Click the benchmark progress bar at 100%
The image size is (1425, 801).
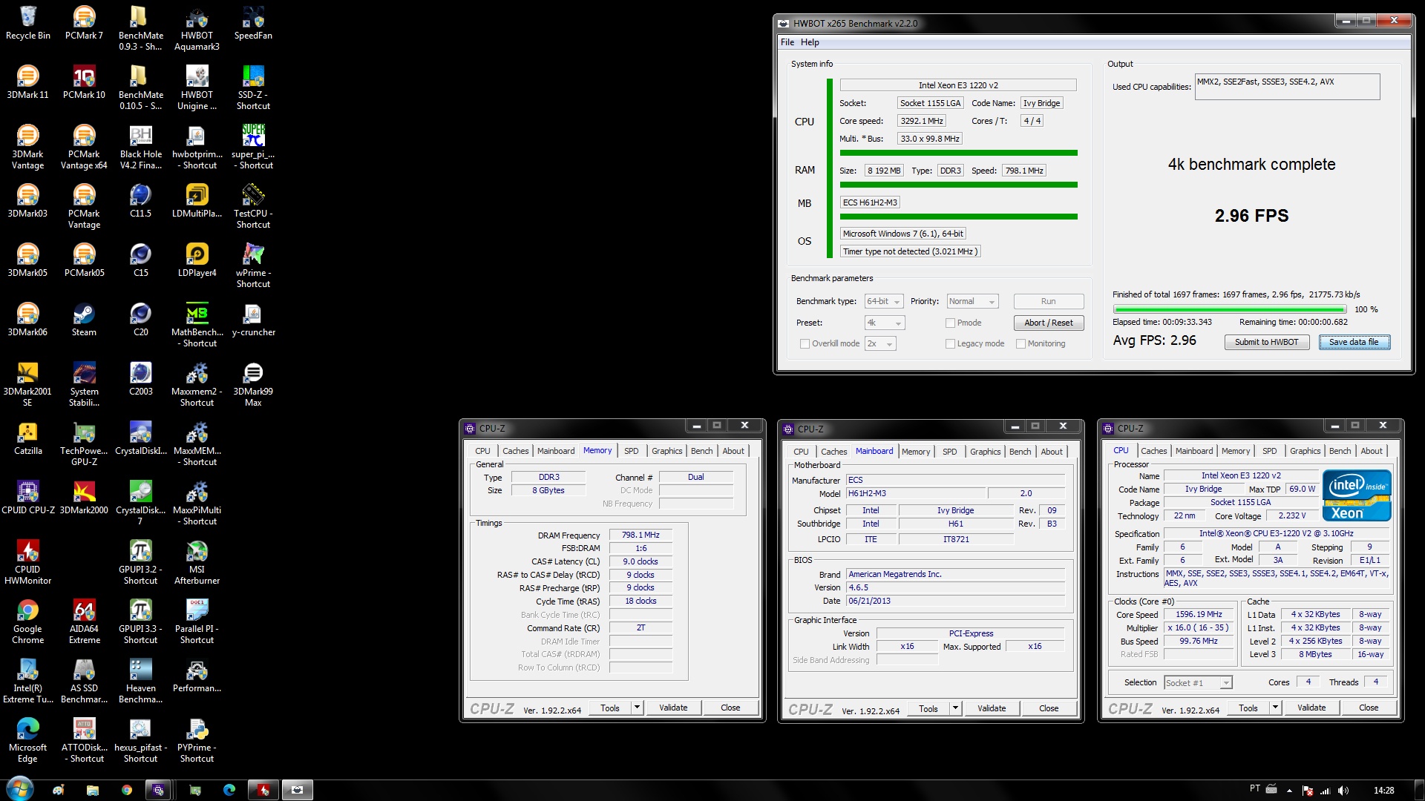(x=1229, y=309)
